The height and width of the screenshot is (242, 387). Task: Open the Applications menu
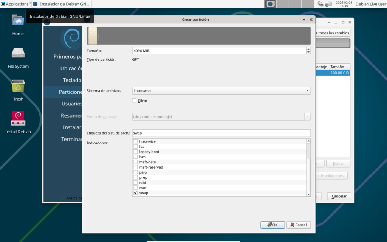coord(15,4)
